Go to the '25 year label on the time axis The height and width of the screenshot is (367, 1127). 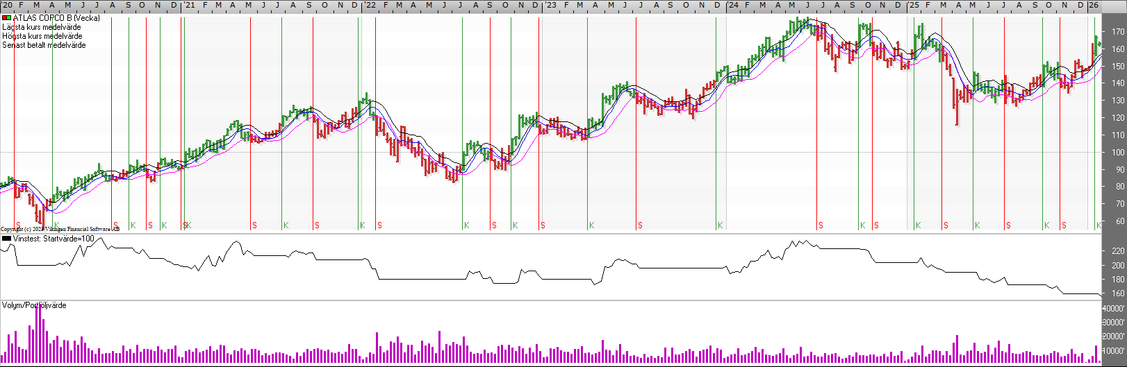coord(914,5)
